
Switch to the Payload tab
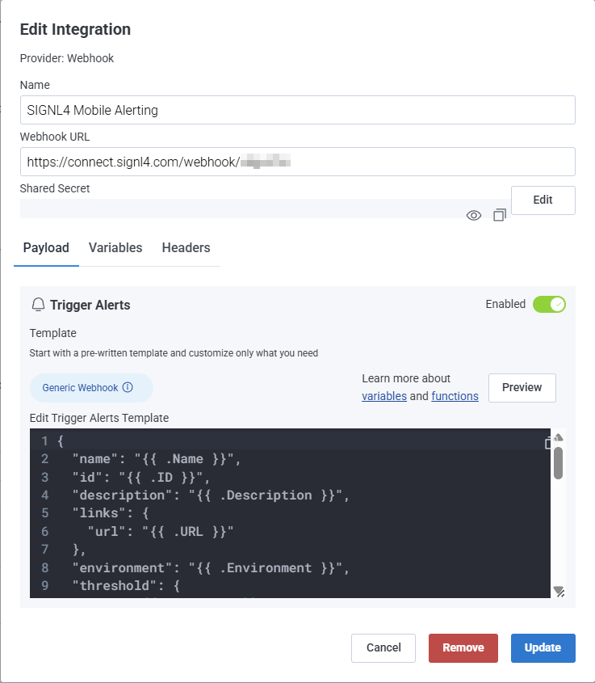46,248
